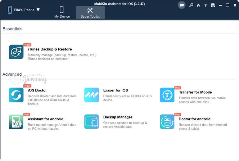Select the Eraser for iOS title
239x161 pixels.
click(115, 90)
